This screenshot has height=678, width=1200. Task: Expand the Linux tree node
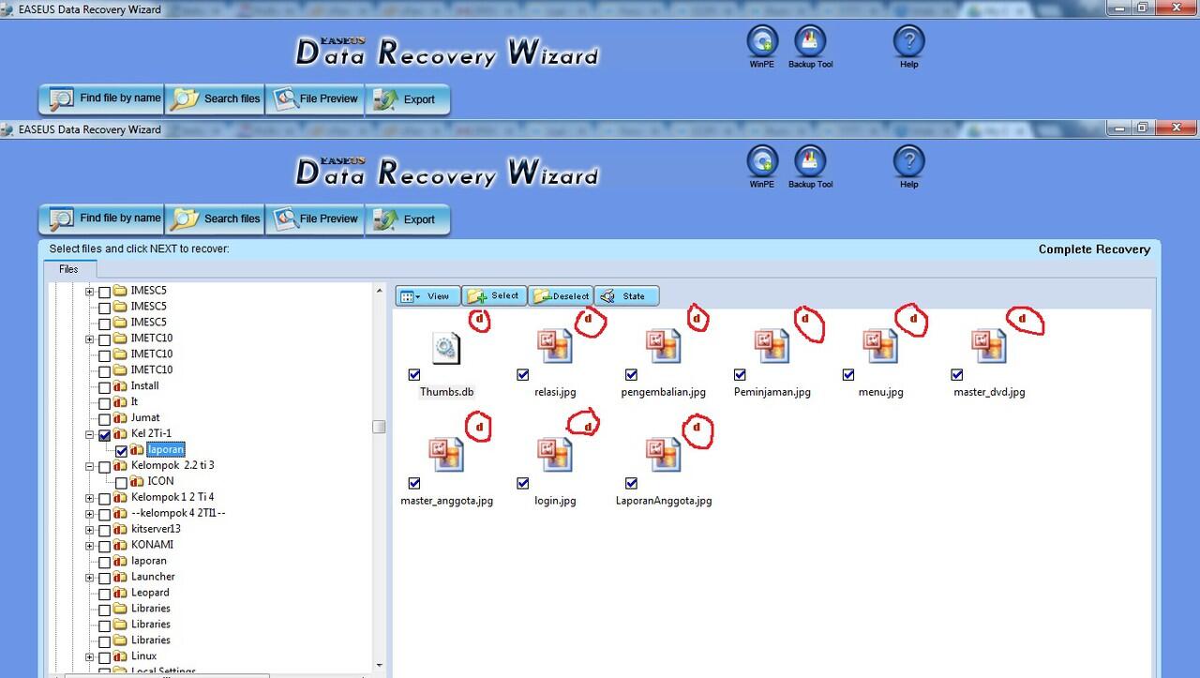tap(90, 657)
